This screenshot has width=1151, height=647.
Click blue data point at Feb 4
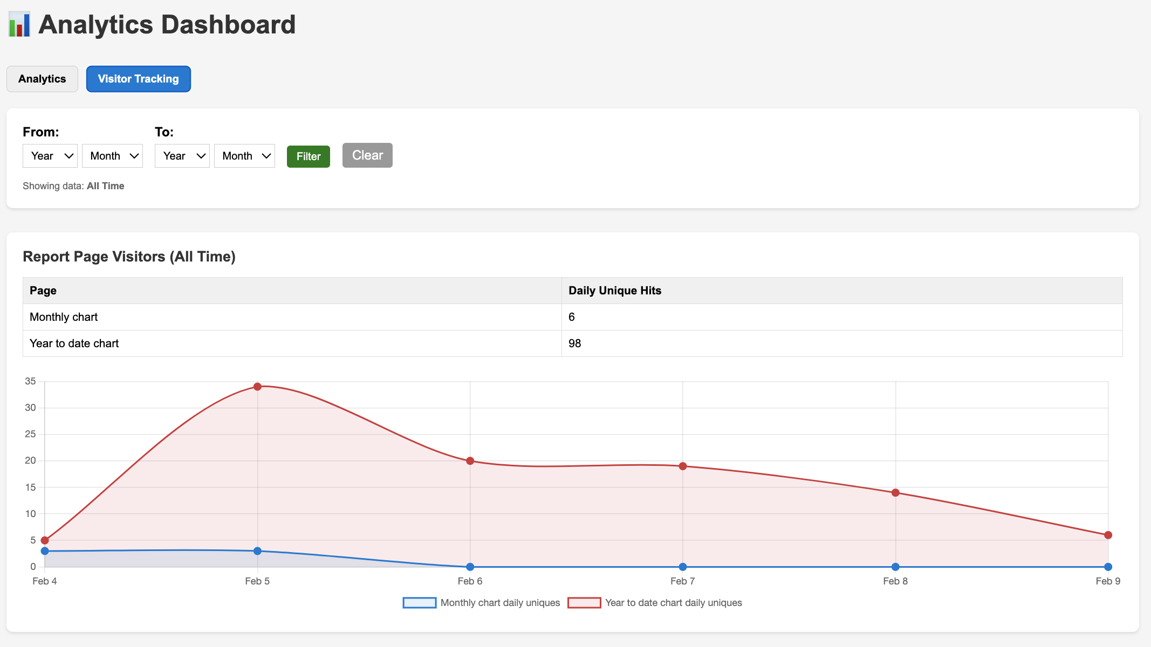coord(45,551)
